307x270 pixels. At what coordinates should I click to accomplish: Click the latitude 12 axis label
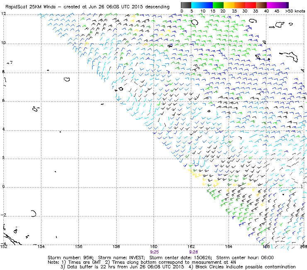[x=3, y=14]
